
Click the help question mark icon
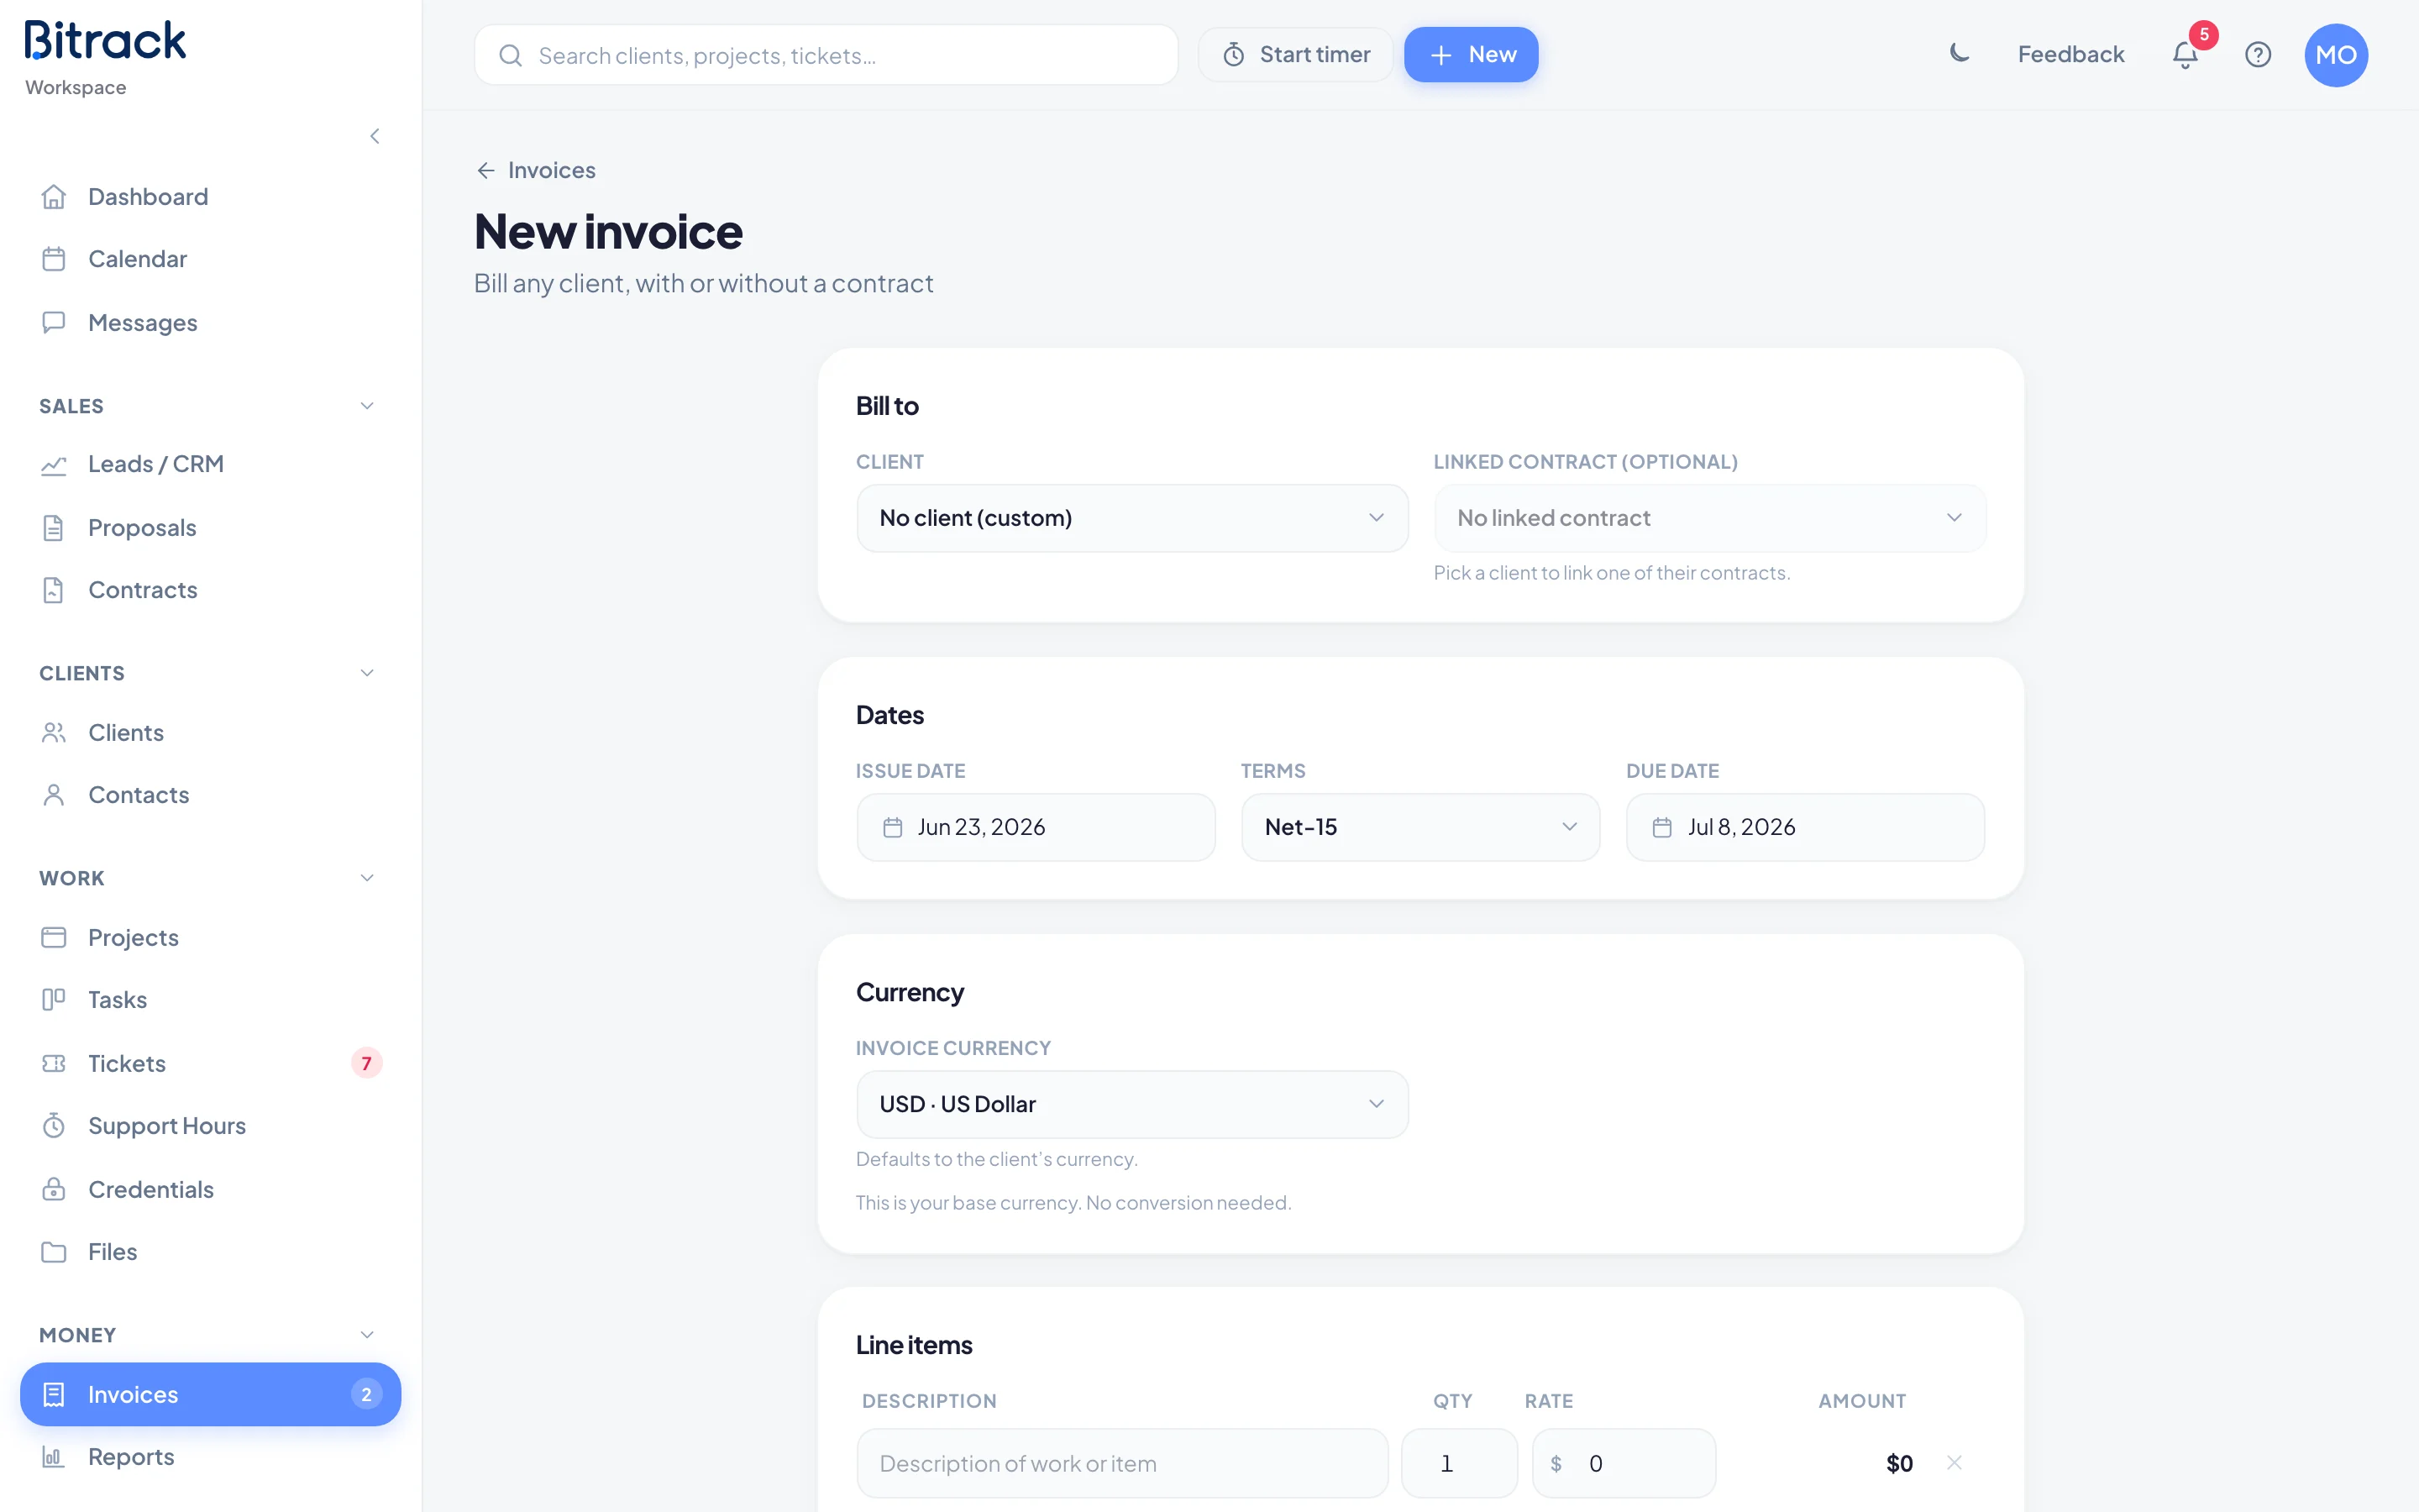click(2258, 55)
